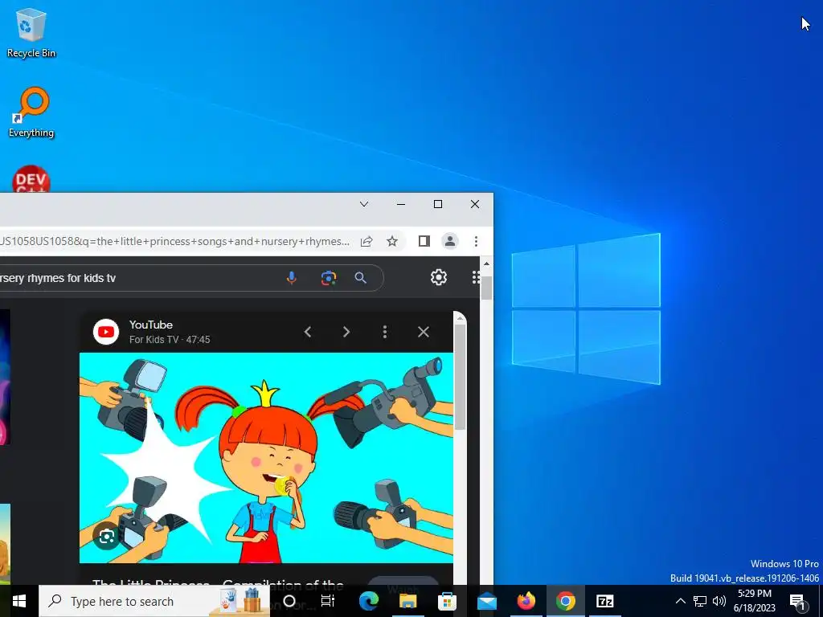Click the Chrome page vertical scrollbar

click(x=486, y=288)
